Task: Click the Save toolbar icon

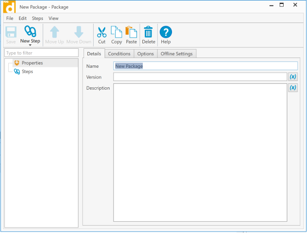Action: (11, 32)
